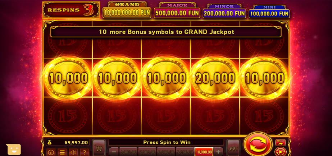
Task: Start autoplay with the circular play icon
Action: [x=281, y=152]
